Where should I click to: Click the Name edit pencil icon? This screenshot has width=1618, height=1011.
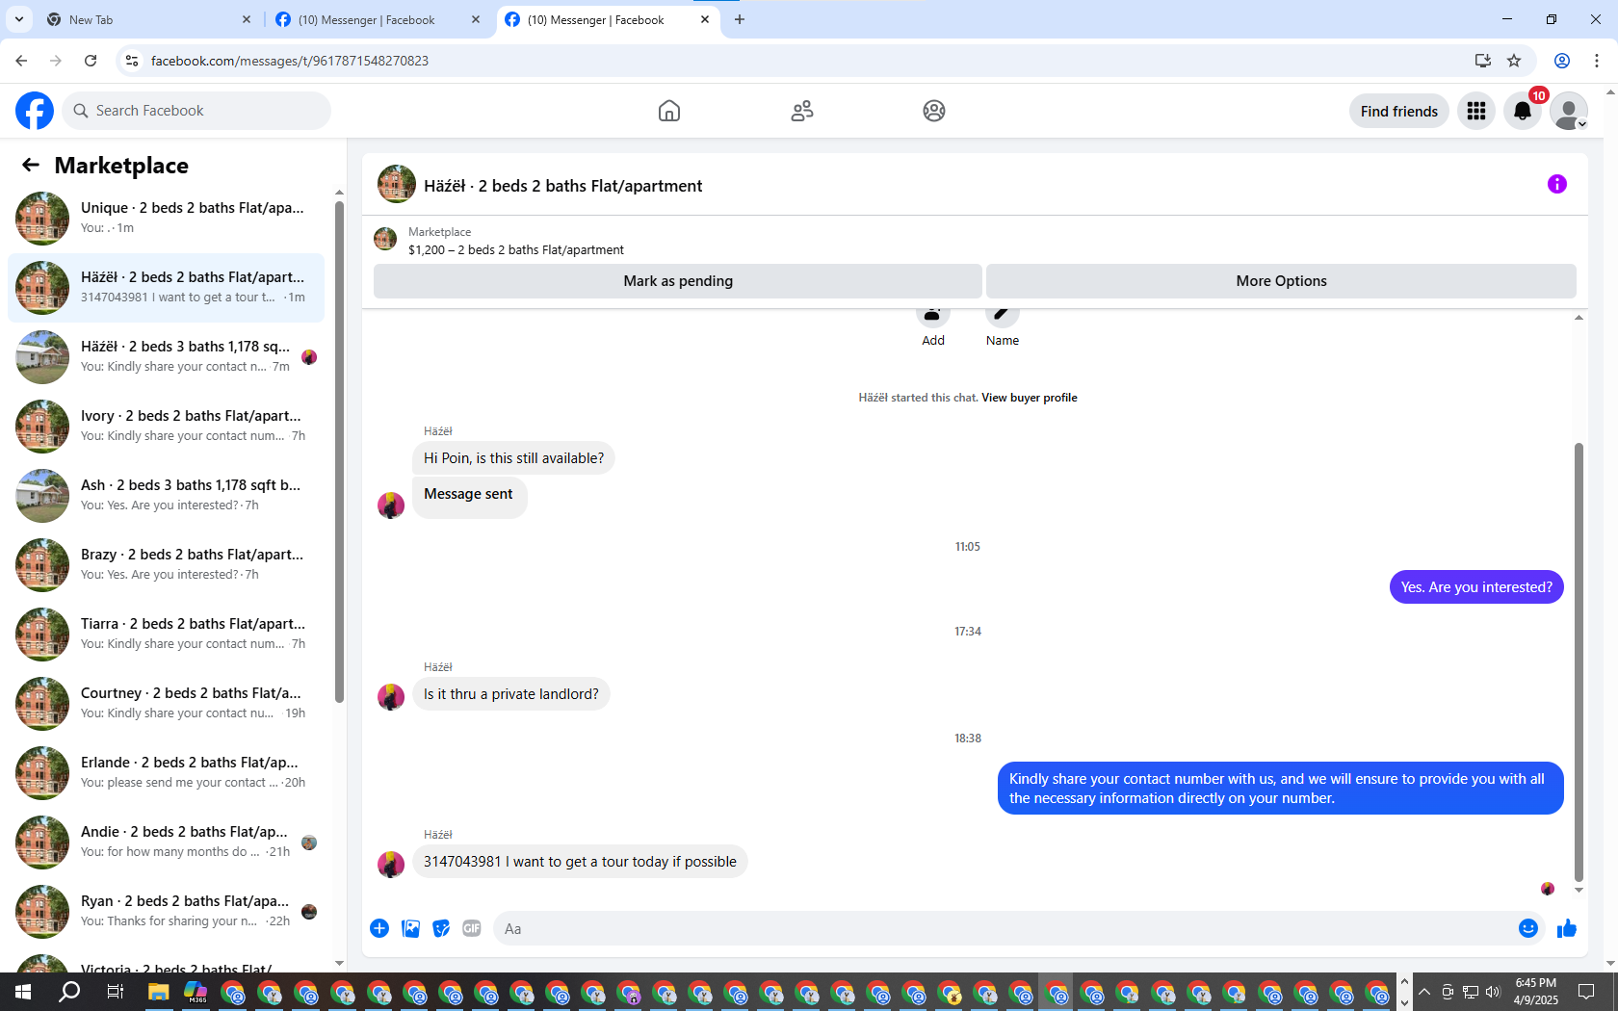(1003, 315)
